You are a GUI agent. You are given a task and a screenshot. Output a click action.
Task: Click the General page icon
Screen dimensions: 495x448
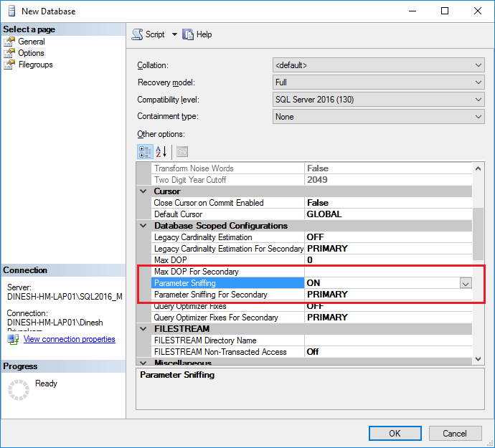pos(9,42)
